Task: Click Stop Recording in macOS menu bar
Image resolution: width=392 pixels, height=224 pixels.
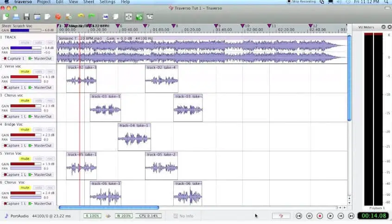Action: (x=302, y=2)
